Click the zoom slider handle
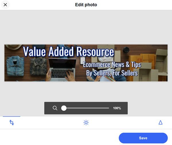Screen dimensions: 172x145 point(64,108)
